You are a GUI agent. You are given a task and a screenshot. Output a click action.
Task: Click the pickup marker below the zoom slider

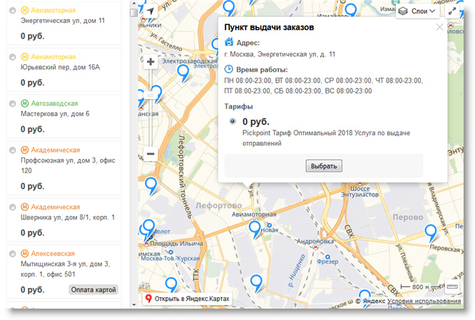[150, 185]
